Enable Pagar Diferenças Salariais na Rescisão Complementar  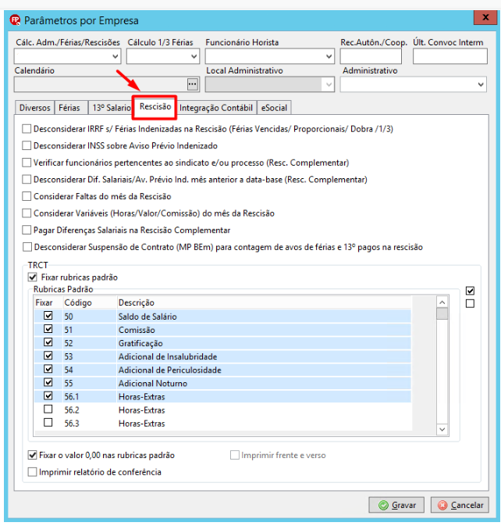(27, 230)
